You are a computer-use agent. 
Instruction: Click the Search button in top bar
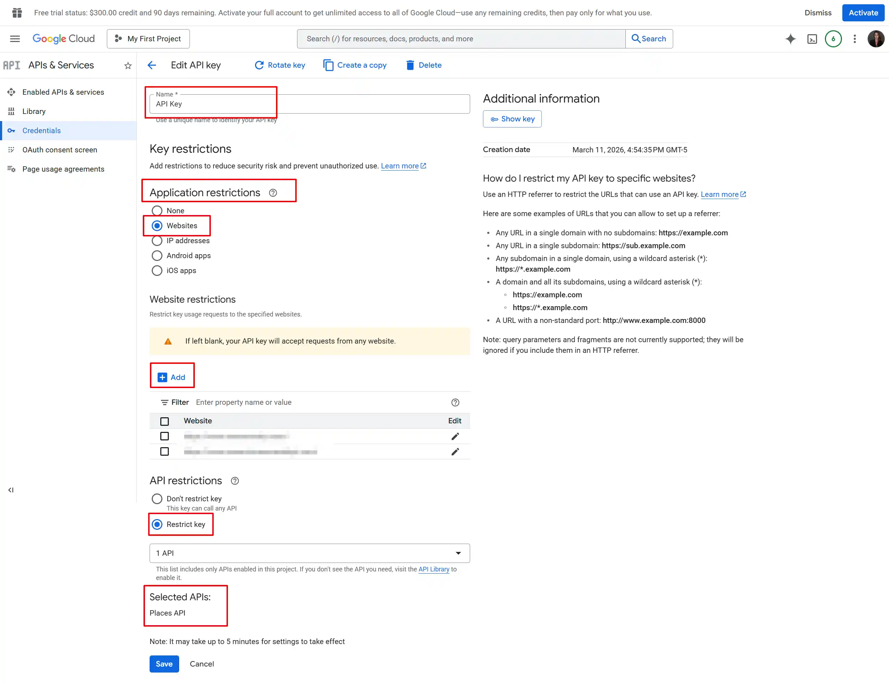pyautogui.click(x=649, y=39)
